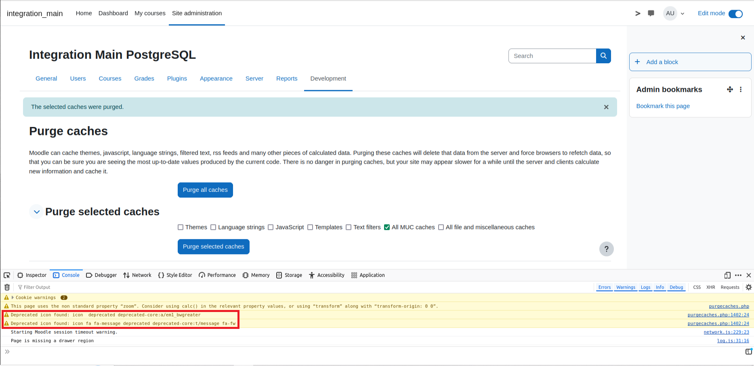The height and width of the screenshot is (366, 754).
Task: Open the Plugins admin tab
Action: [177, 79]
